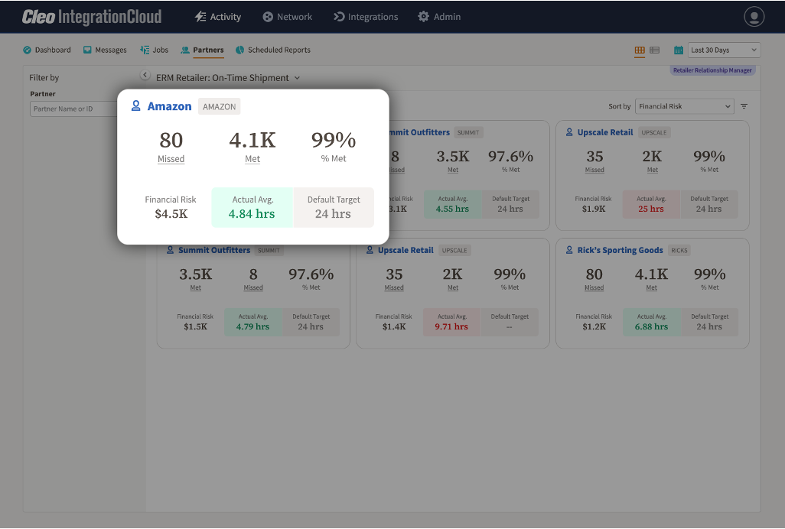Click the Activity lightning icon
Image resolution: width=785 pixels, height=529 pixels.
click(x=200, y=17)
